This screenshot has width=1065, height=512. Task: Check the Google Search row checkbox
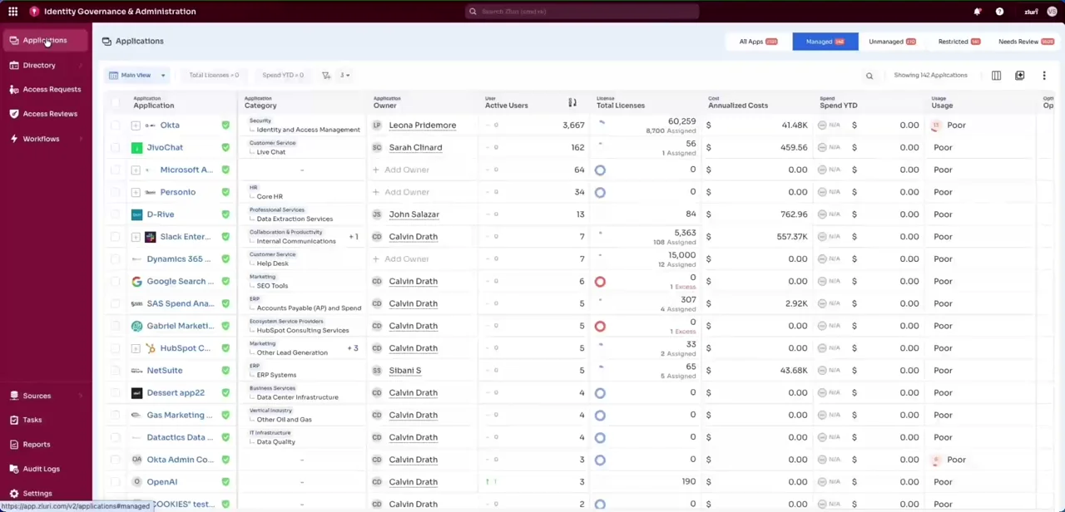tap(116, 282)
